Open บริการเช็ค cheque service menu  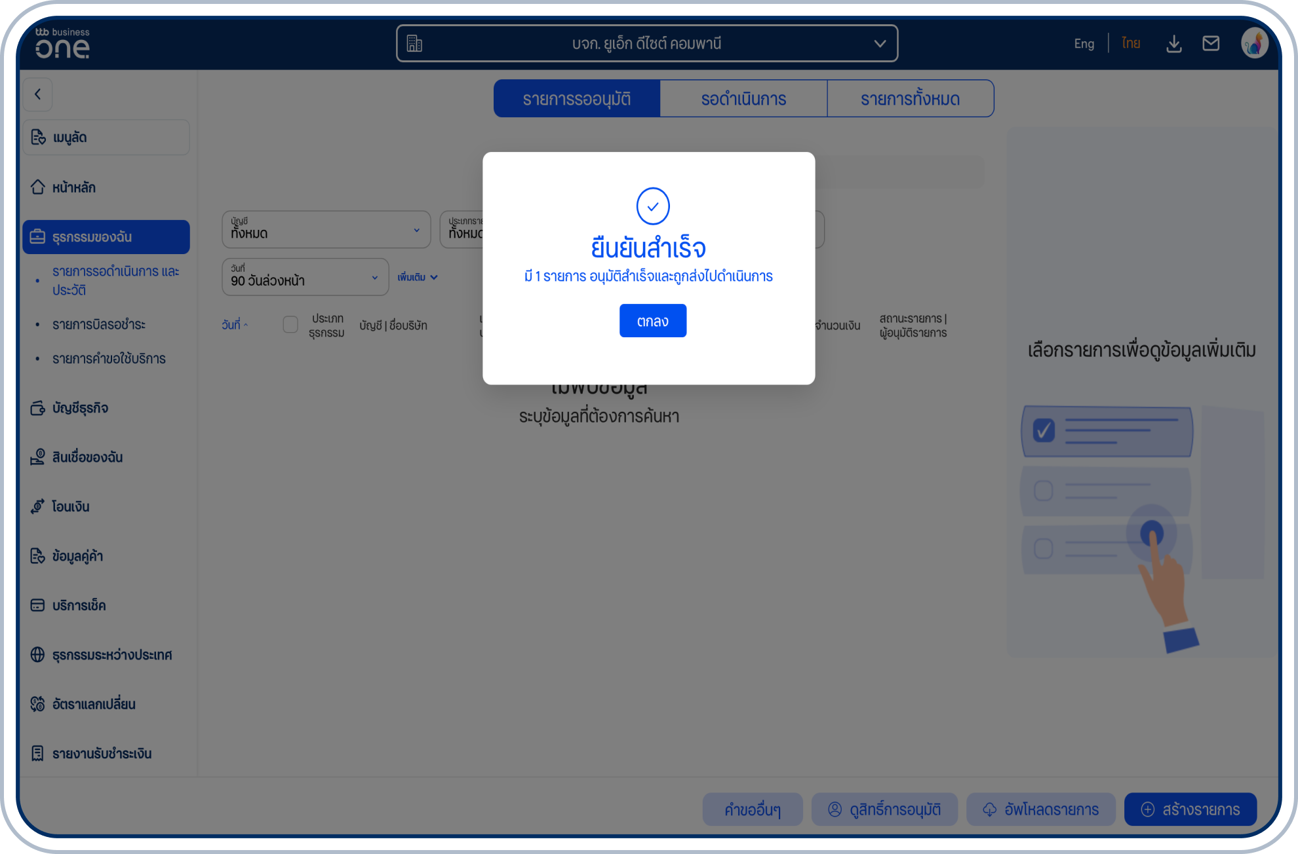[79, 605]
